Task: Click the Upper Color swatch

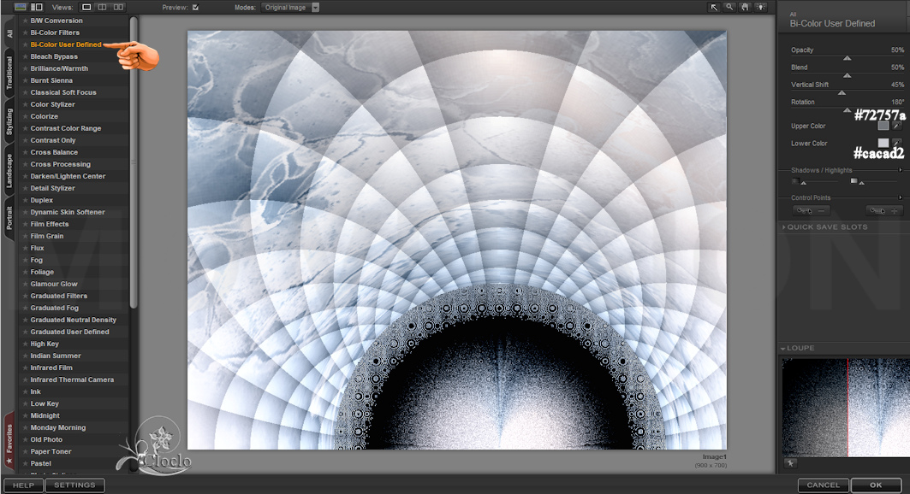Action: pos(883,126)
